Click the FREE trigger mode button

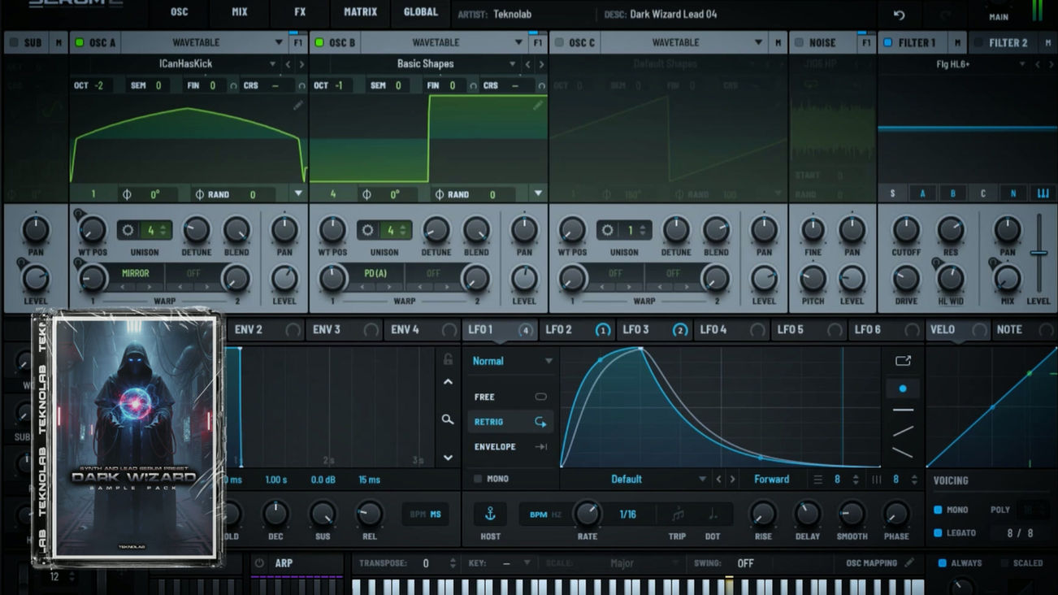click(510, 397)
